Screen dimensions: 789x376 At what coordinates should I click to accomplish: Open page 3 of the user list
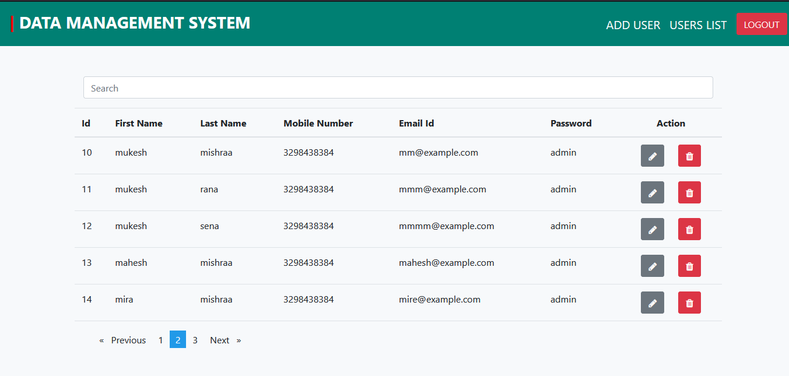(x=195, y=340)
